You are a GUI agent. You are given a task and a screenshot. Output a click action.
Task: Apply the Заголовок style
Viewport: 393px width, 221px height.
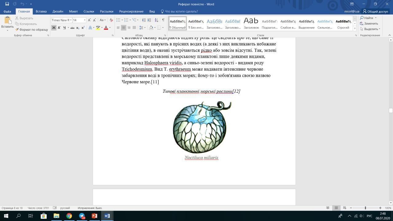tap(251, 23)
